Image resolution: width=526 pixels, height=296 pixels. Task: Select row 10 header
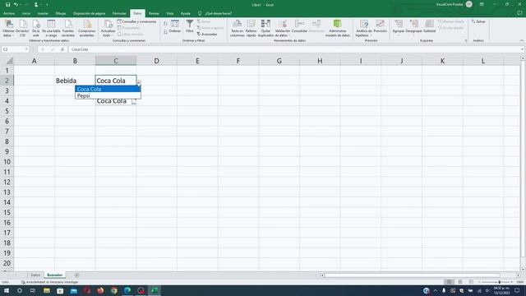[7, 162]
